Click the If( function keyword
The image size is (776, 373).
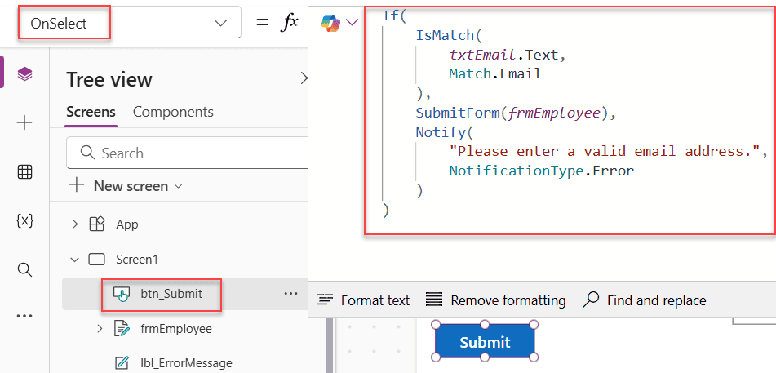click(394, 16)
